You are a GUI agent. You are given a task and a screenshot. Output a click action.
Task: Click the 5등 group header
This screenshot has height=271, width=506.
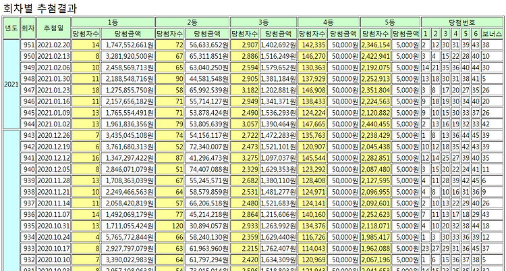click(390, 22)
